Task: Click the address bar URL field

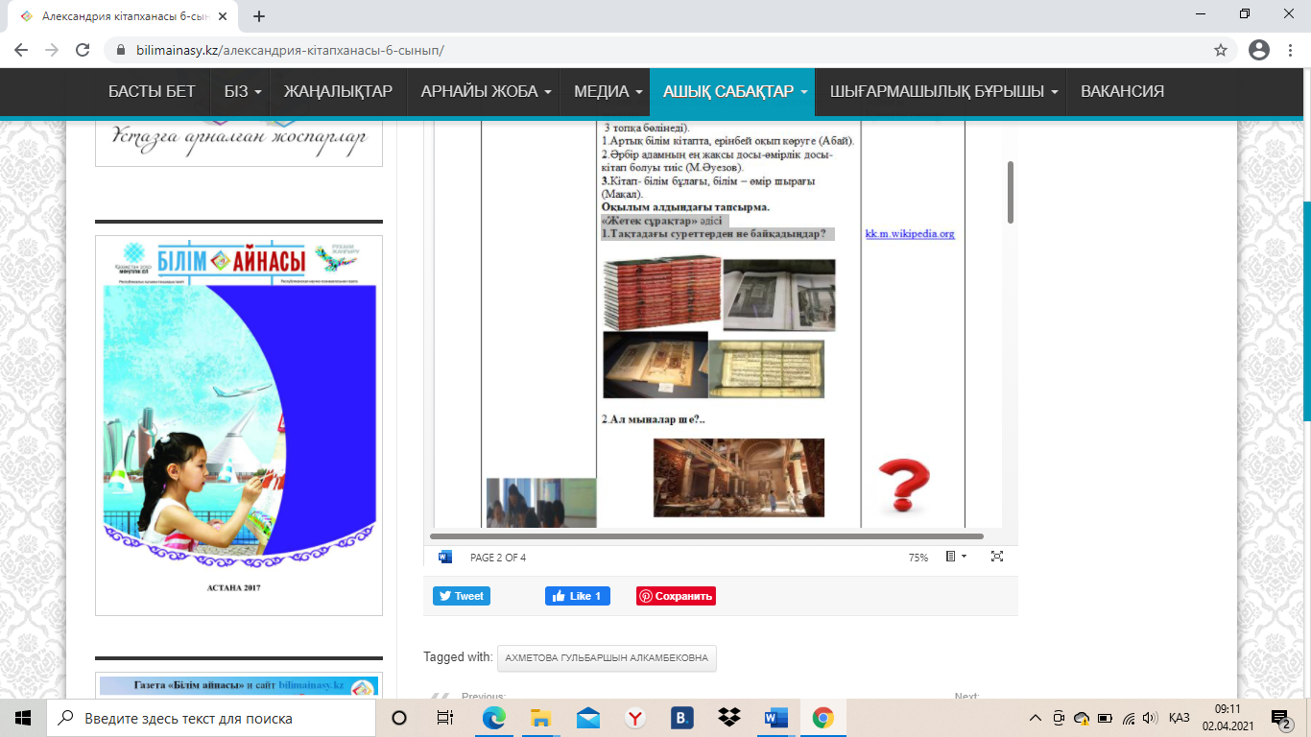Action: click(x=662, y=50)
